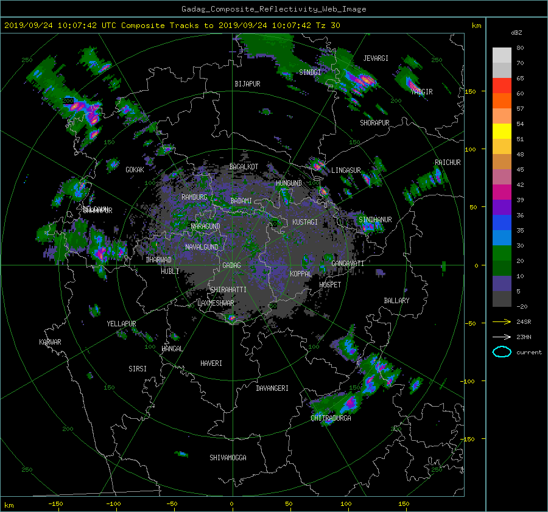548x512 pixels.
Task: Click the DHARWAD city label
Action: (159, 260)
